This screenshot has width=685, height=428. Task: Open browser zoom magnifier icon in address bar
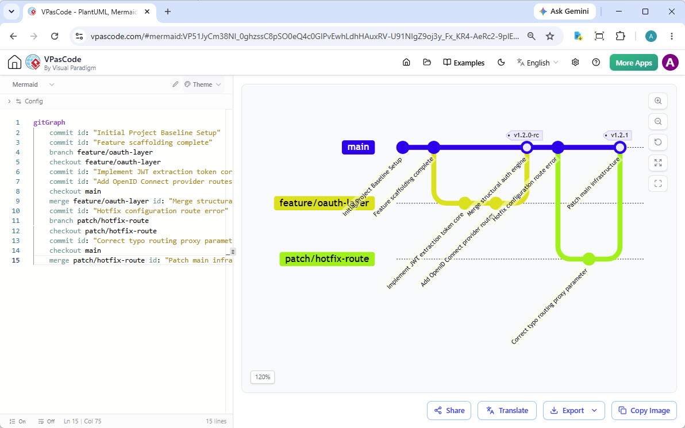click(531, 36)
